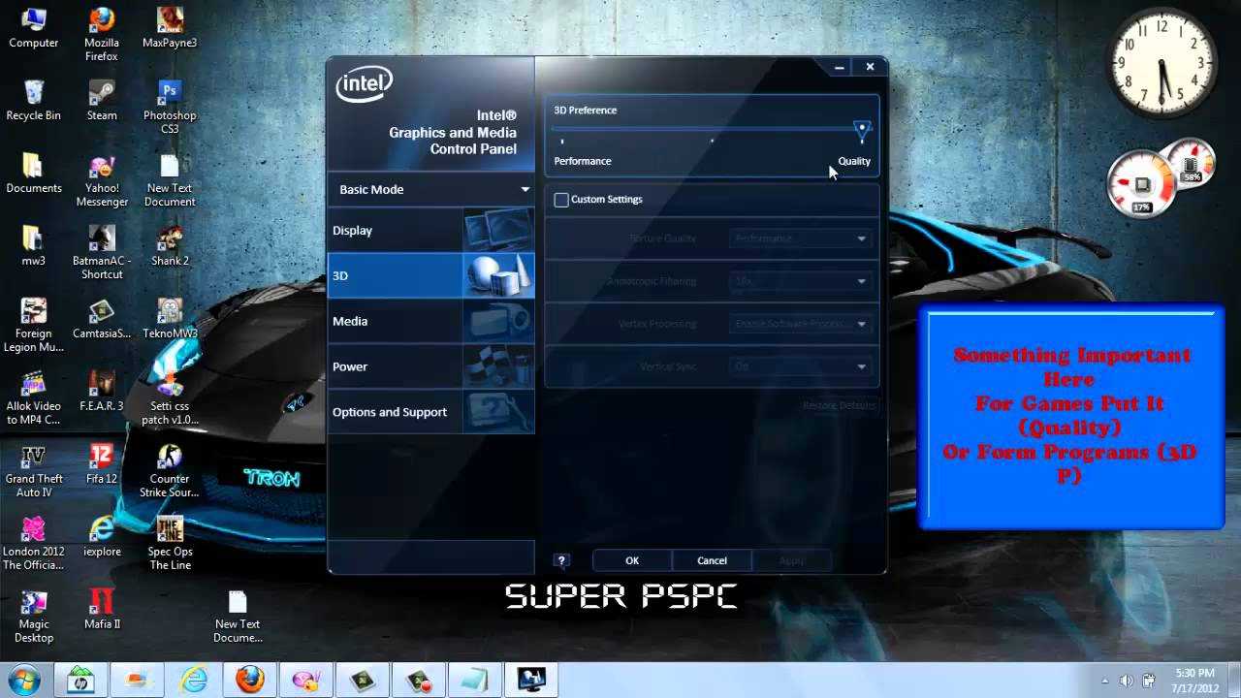Launch Yahoo! Messenger shortcut
1241x698 pixels.
(102, 180)
